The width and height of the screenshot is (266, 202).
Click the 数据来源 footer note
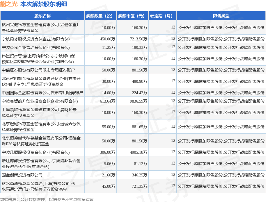pyautogui.click(x=47, y=199)
